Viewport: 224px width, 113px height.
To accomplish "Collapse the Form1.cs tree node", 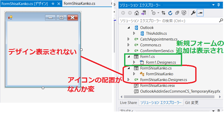I will click(x=129, y=57).
